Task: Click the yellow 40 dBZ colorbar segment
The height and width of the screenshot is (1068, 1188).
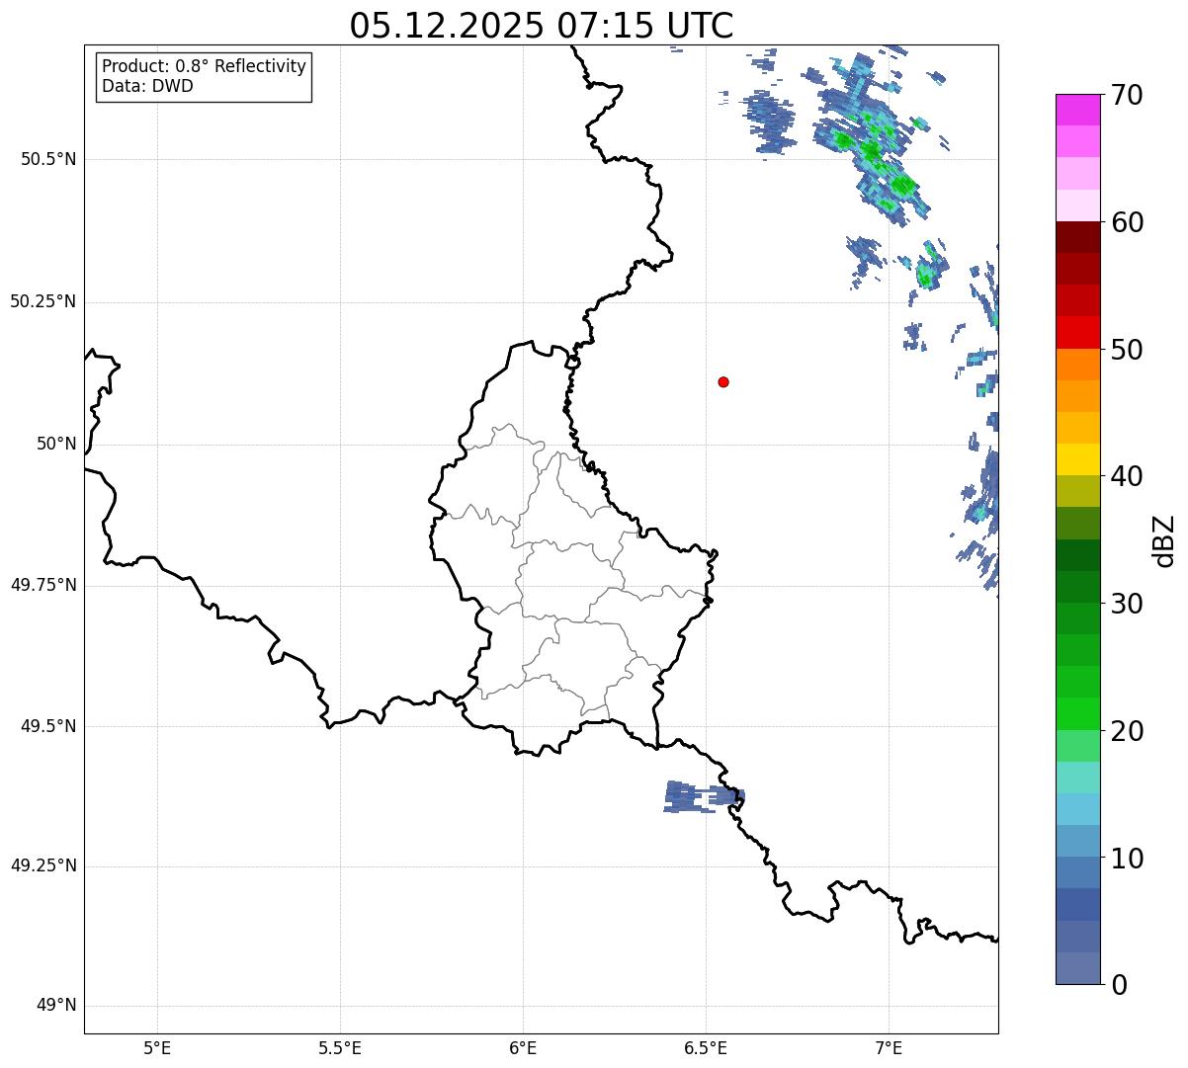Action: pos(1078,459)
